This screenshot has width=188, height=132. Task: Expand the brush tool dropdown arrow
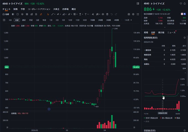[100, 14]
